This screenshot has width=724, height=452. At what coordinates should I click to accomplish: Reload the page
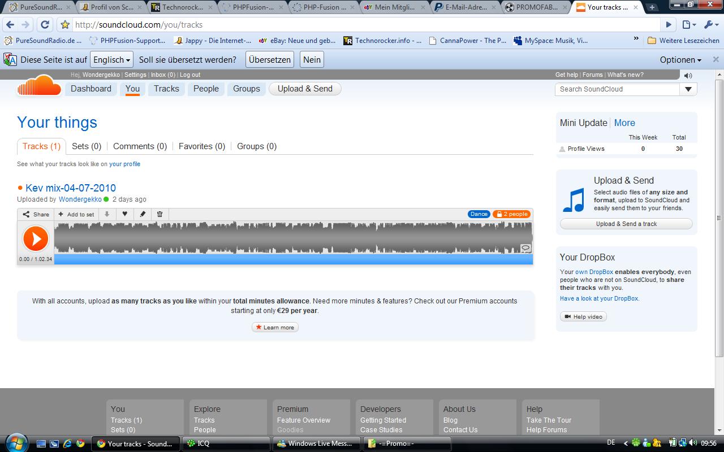tap(45, 25)
